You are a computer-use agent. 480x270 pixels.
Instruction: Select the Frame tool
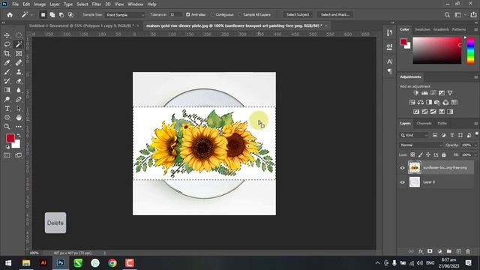(19, 53)
